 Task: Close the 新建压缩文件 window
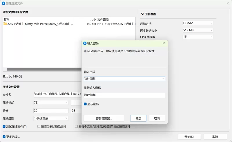point(228,3)
